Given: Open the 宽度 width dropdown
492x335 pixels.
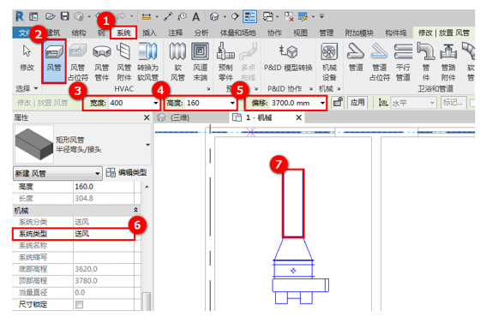Looking at the screenshot, I should (x=156, y=103).
